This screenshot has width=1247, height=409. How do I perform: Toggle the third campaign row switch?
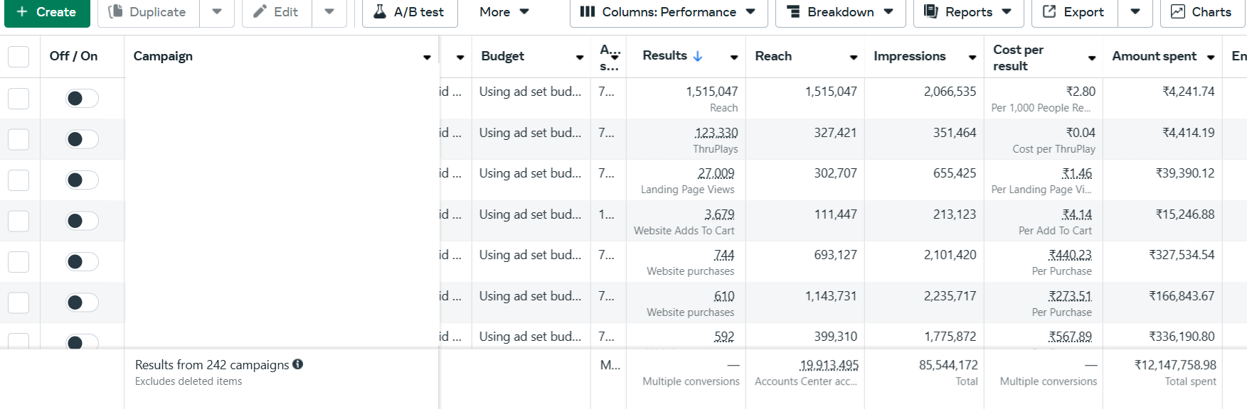tap(82, 180)
